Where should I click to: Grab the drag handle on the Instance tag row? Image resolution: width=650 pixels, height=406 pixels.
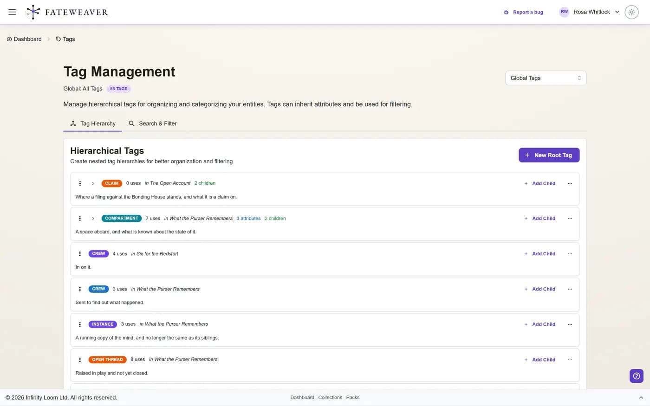click(80, 324)
